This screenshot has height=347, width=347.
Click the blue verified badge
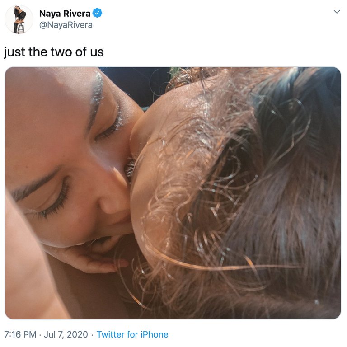tap(97, 13)
